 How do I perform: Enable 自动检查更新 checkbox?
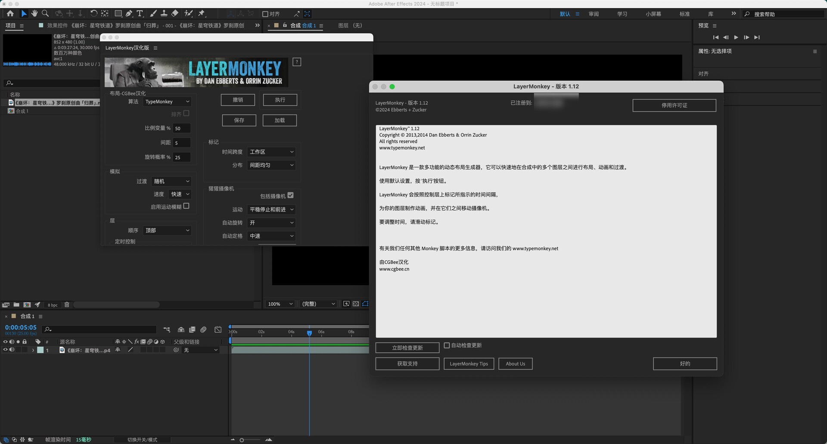coord(447,345)
